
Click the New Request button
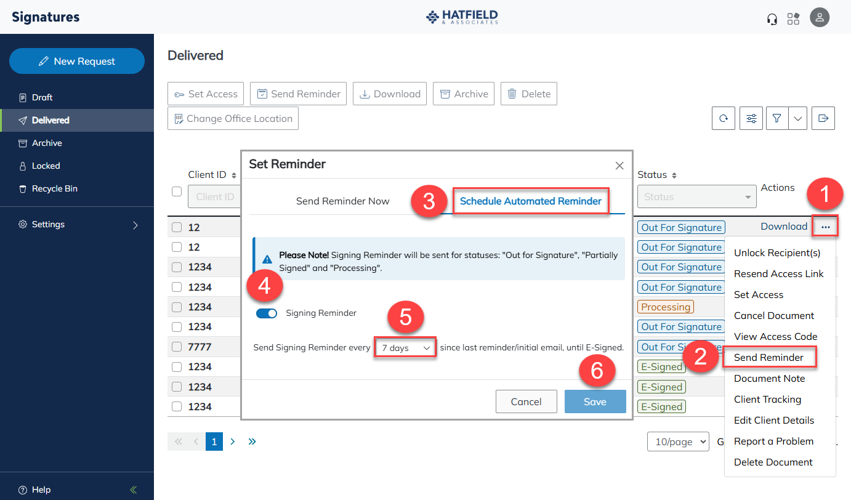[x=76, y=61]
